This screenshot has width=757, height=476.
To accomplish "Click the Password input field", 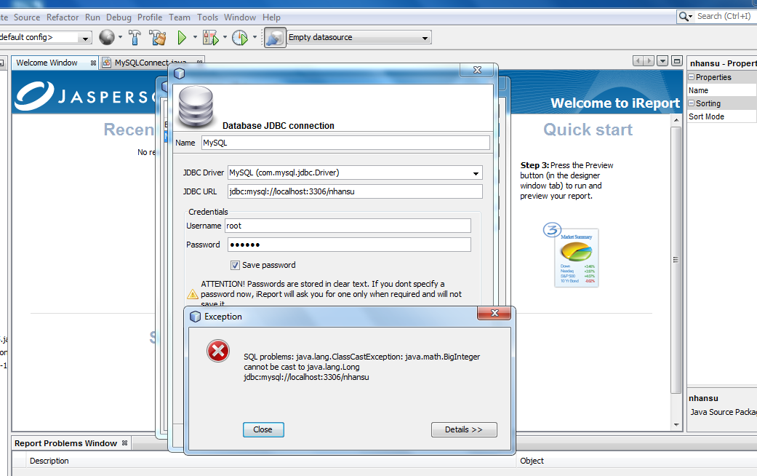I will [x=349, y=245].
